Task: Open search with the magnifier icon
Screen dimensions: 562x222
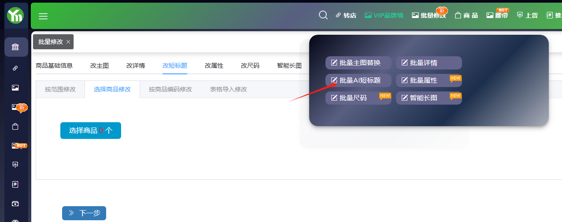Action: point(323,15)
